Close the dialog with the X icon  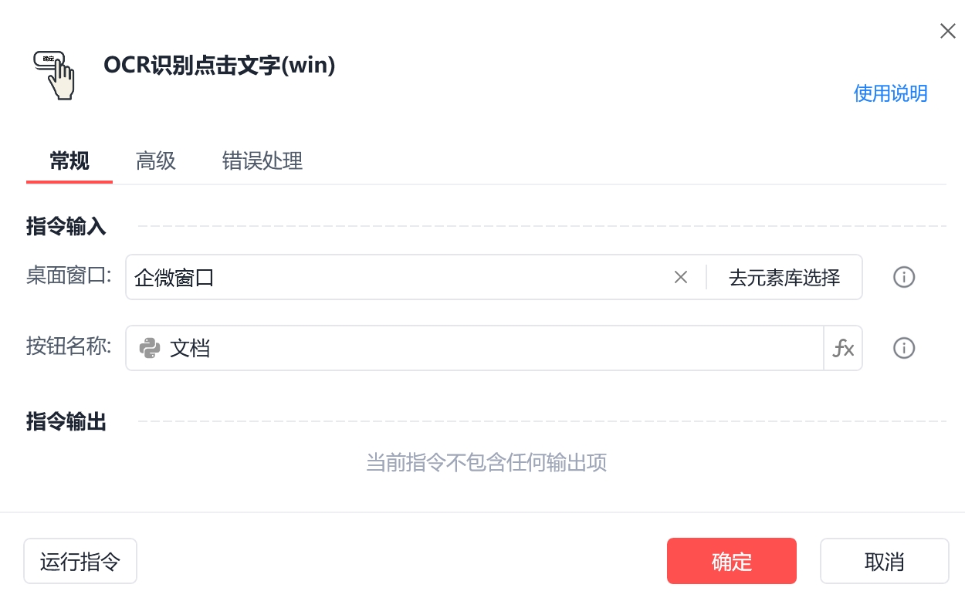(947, 31)
